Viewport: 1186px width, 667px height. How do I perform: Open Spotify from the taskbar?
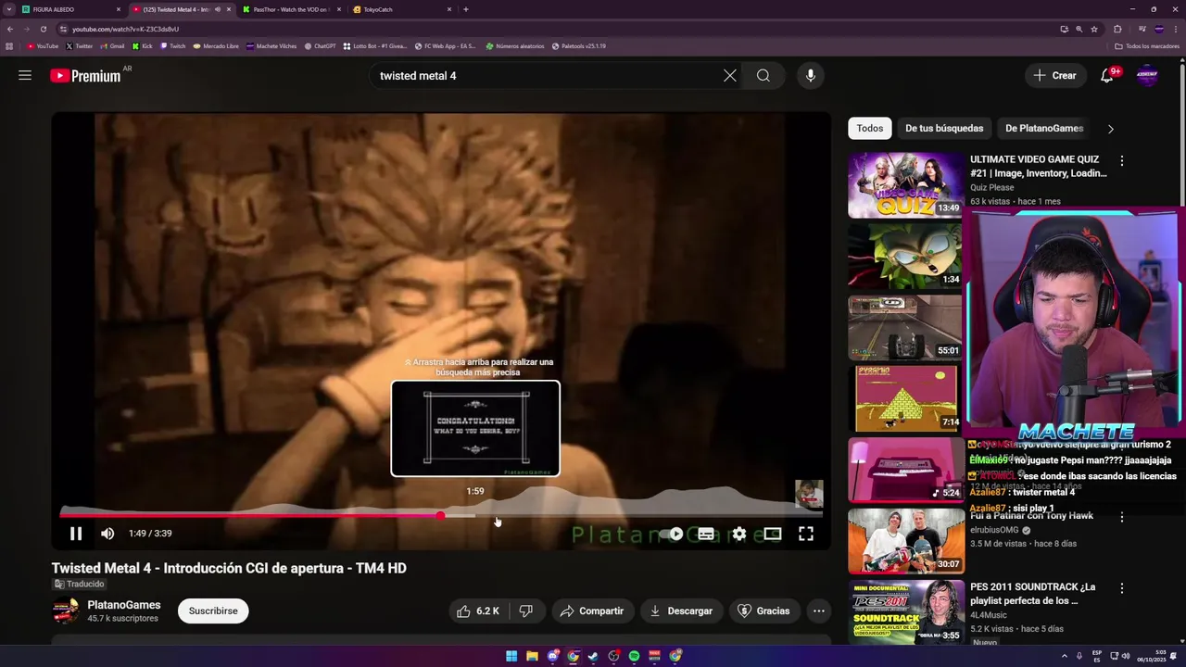coord(634,656)
